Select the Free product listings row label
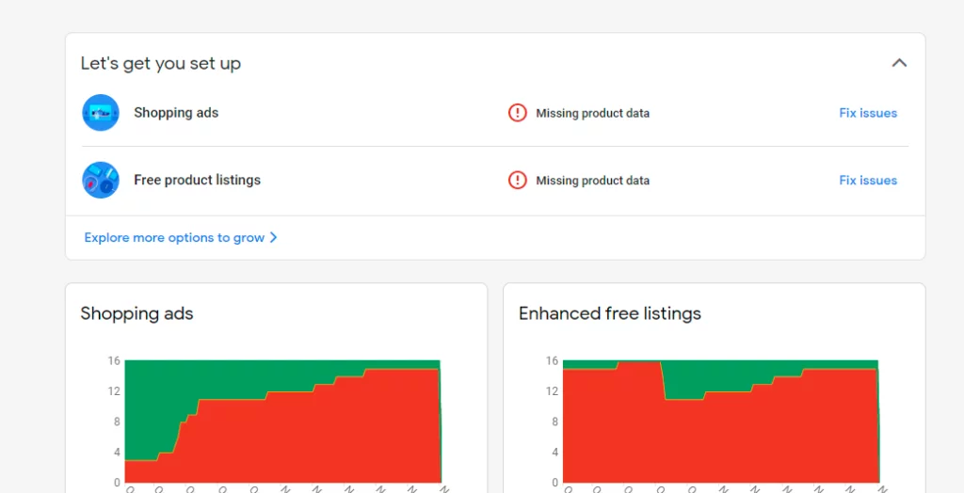Image resolution: width=964 pixels, height=493 pixels. point(197,180)
